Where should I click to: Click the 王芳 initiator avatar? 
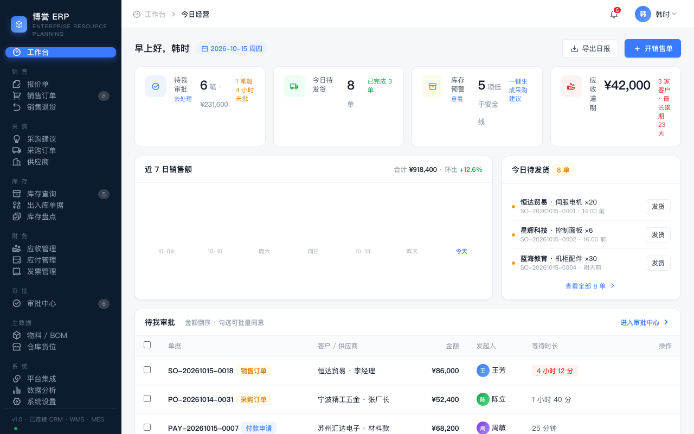(483, 371)
